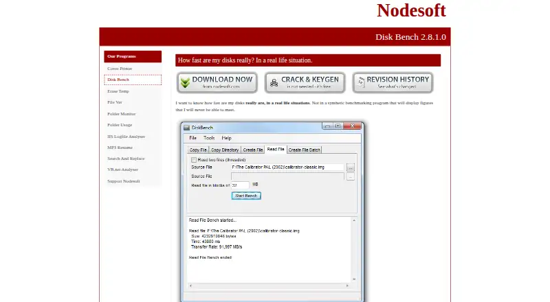The height and width of the screenshot is (302, 550).
Task: Click the output log scroll up arrow
Action: [354, 220]
